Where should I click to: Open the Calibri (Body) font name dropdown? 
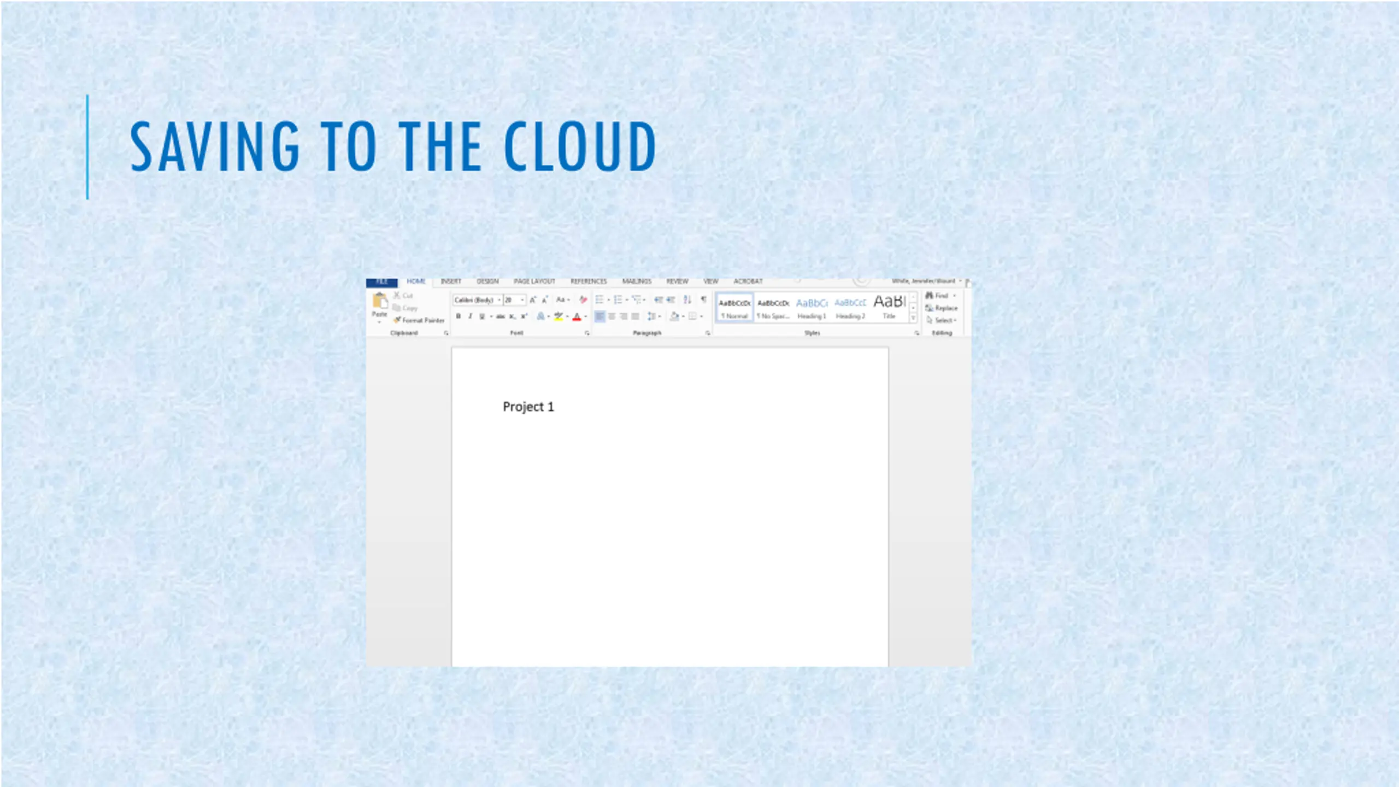tap(499, 300)
